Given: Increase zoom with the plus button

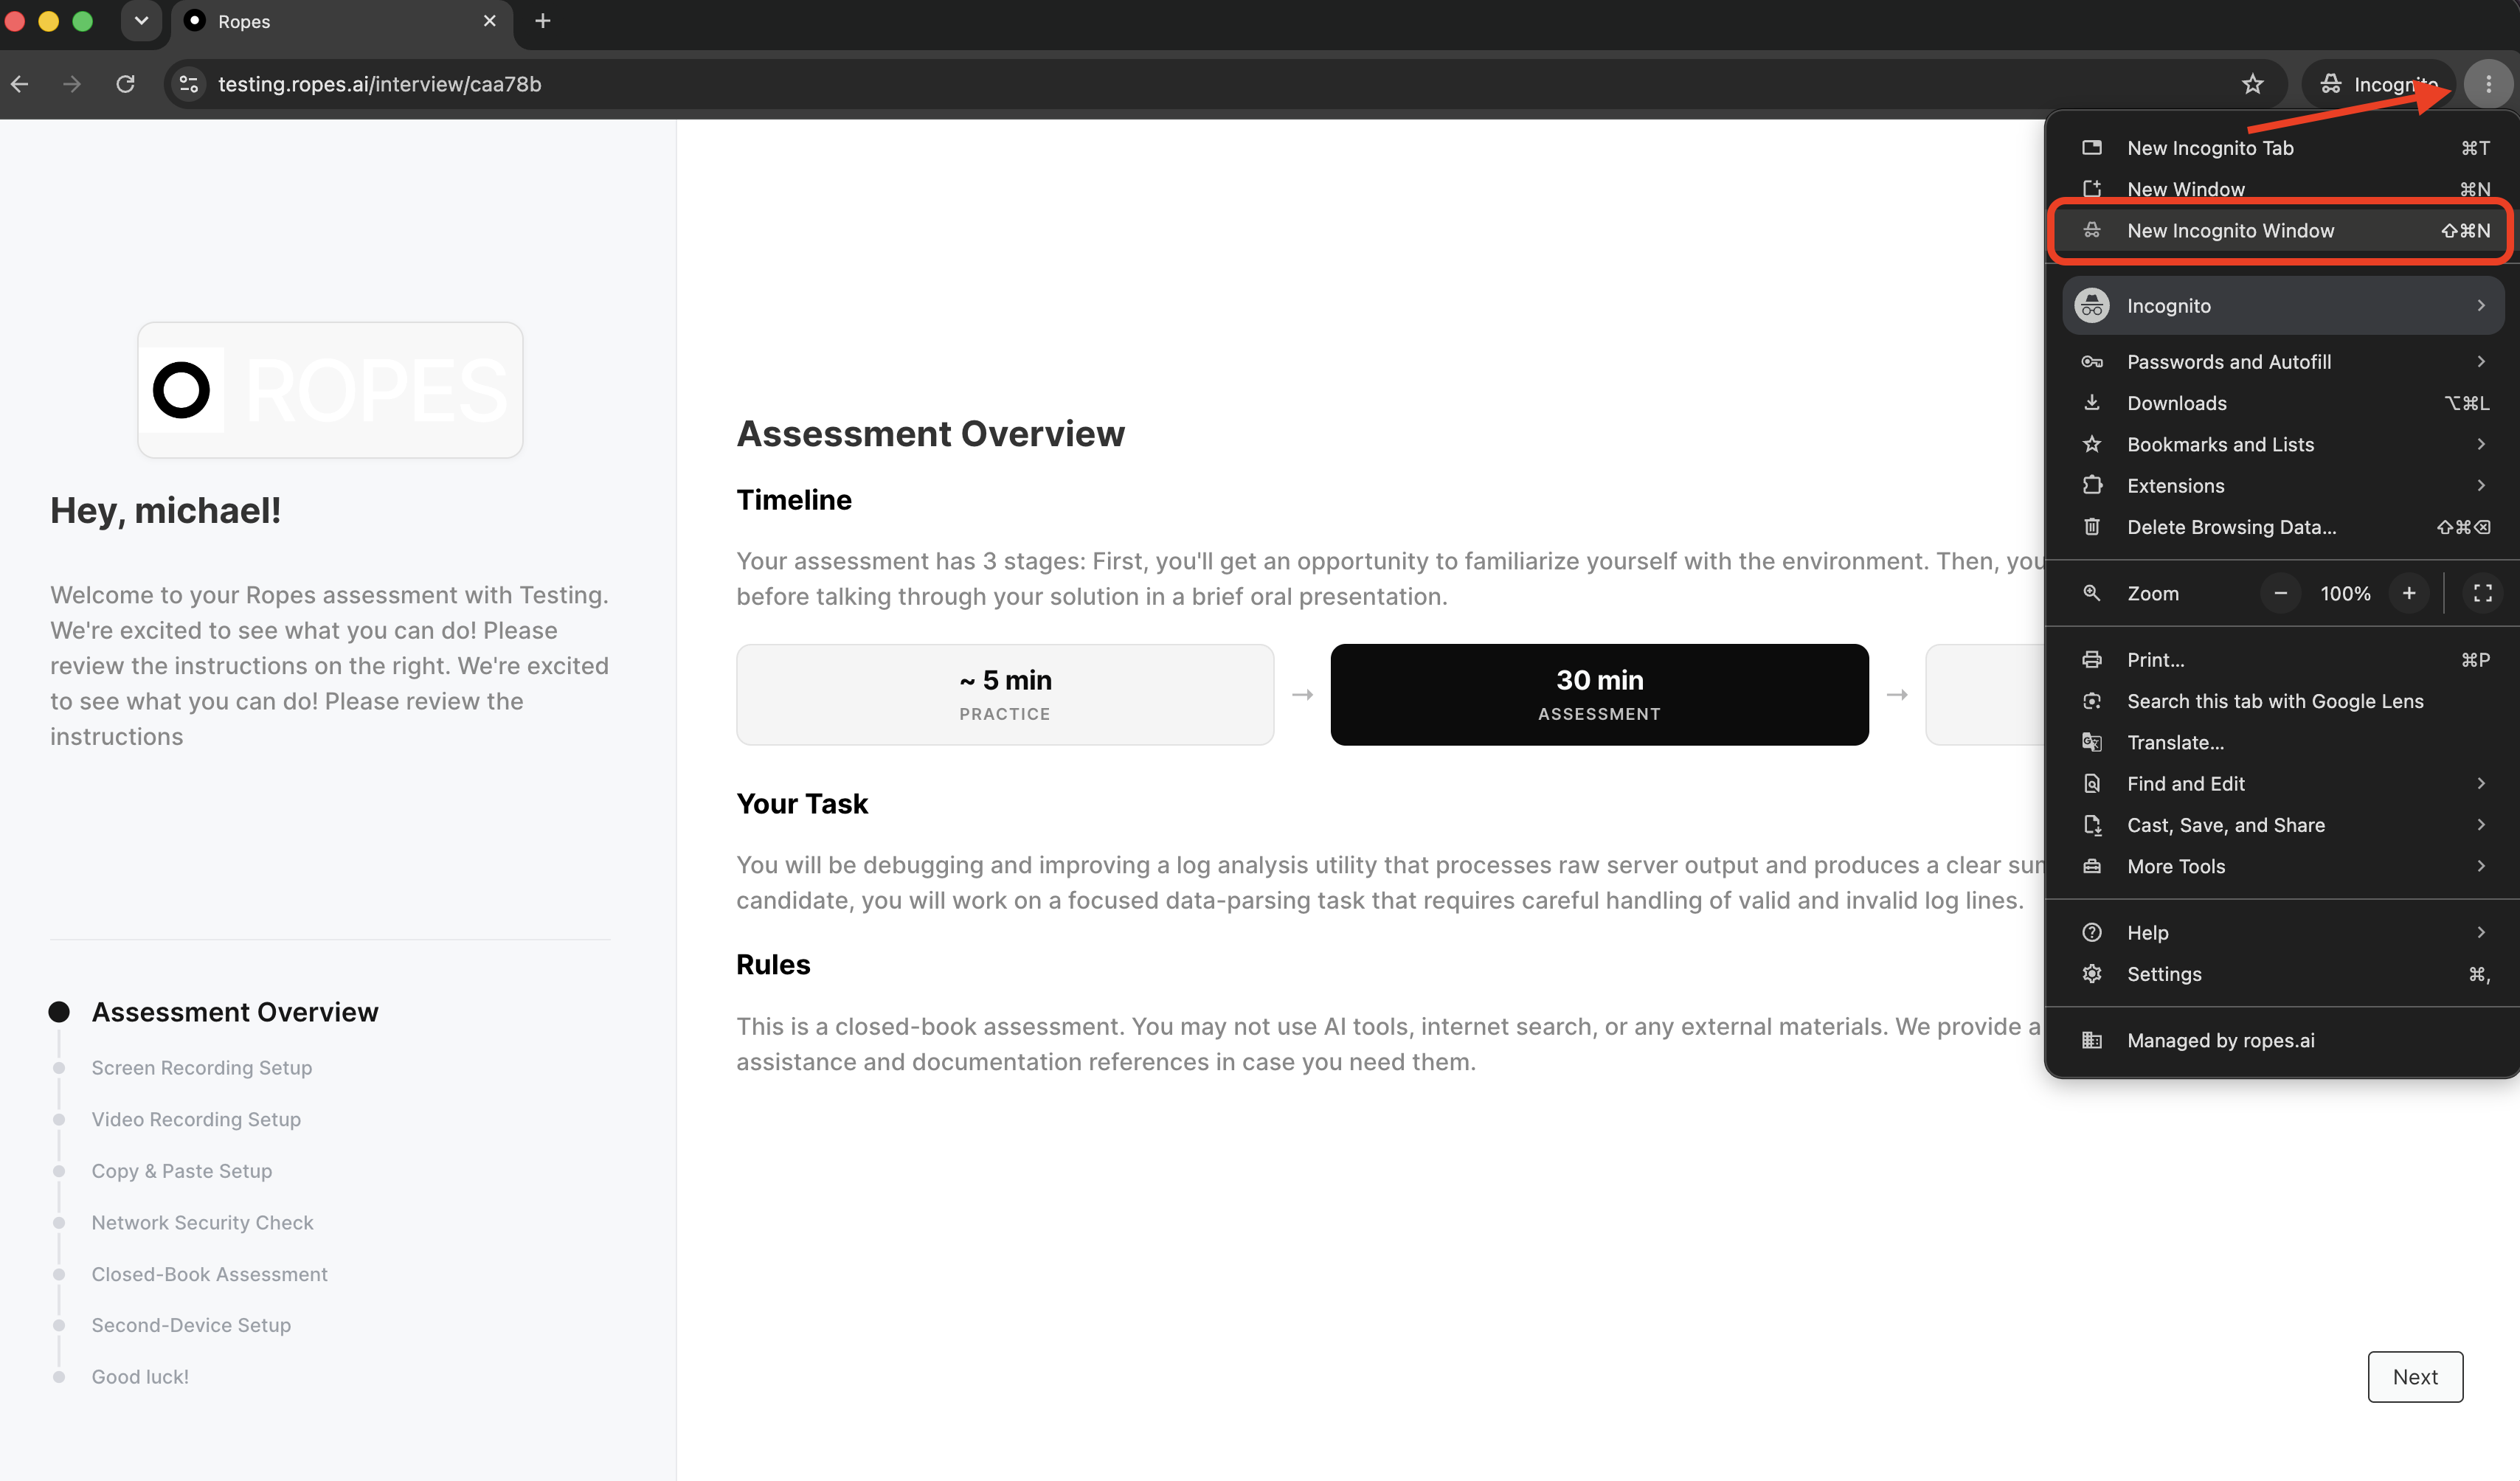Looking at the screenshot, I should point(2409,593).
